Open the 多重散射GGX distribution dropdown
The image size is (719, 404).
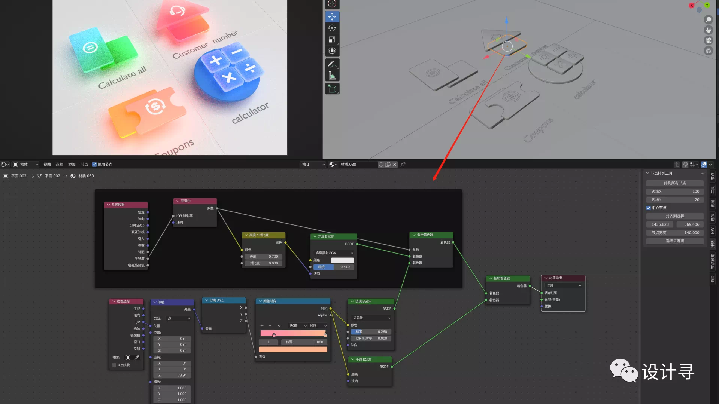334,253
